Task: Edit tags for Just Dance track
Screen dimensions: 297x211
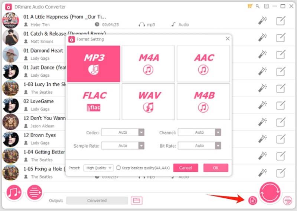Action: 281,71
